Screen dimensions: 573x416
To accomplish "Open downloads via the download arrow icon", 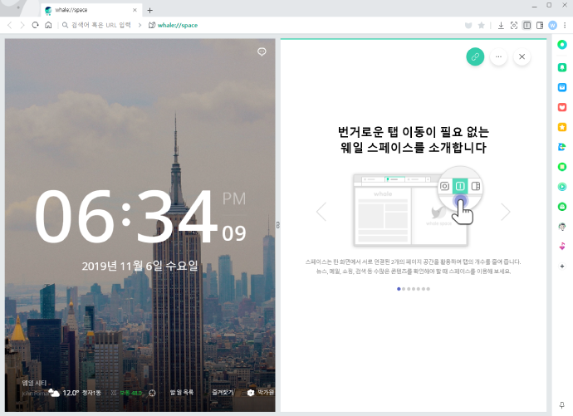I will click(501, 25).
